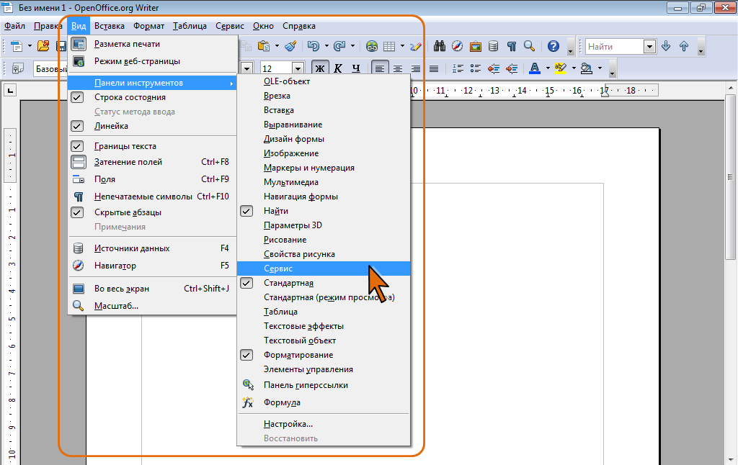
Task: Click the Find next down arrow
Action: 666,46
